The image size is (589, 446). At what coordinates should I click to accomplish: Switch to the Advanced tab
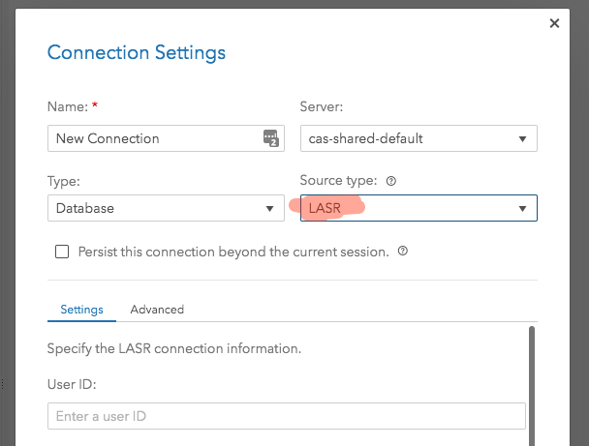click(x=157, y=310)
